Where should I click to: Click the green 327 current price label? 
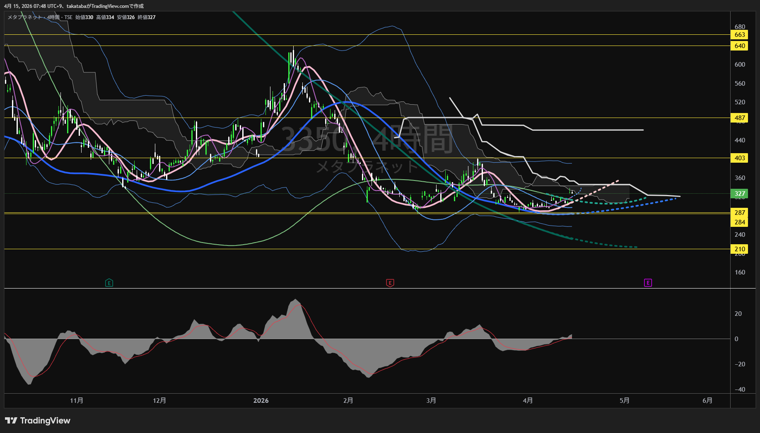739,194
